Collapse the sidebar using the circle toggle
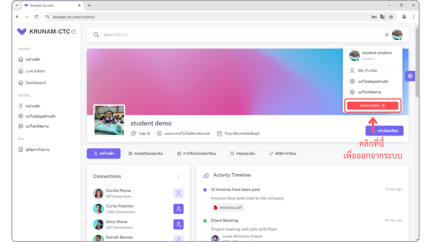Image resolution: width=431 pixels, height=242 pixels. pos(74,32)
